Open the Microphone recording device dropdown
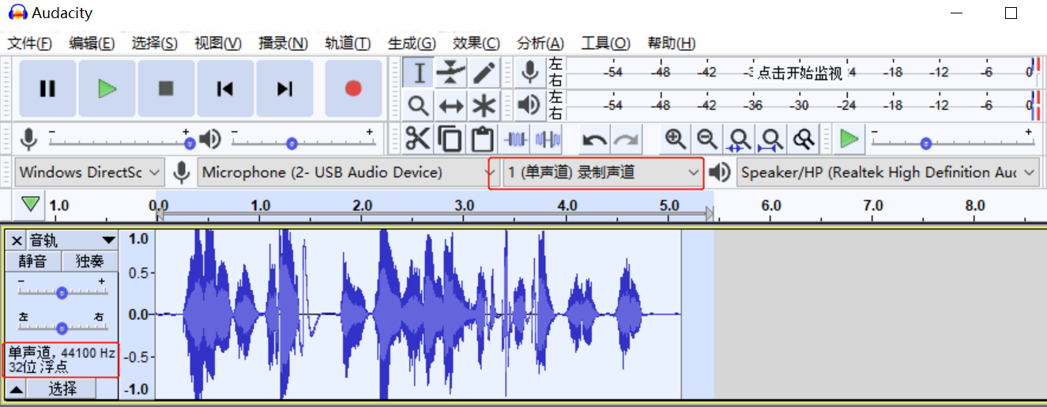 click(x=348, y=172)
